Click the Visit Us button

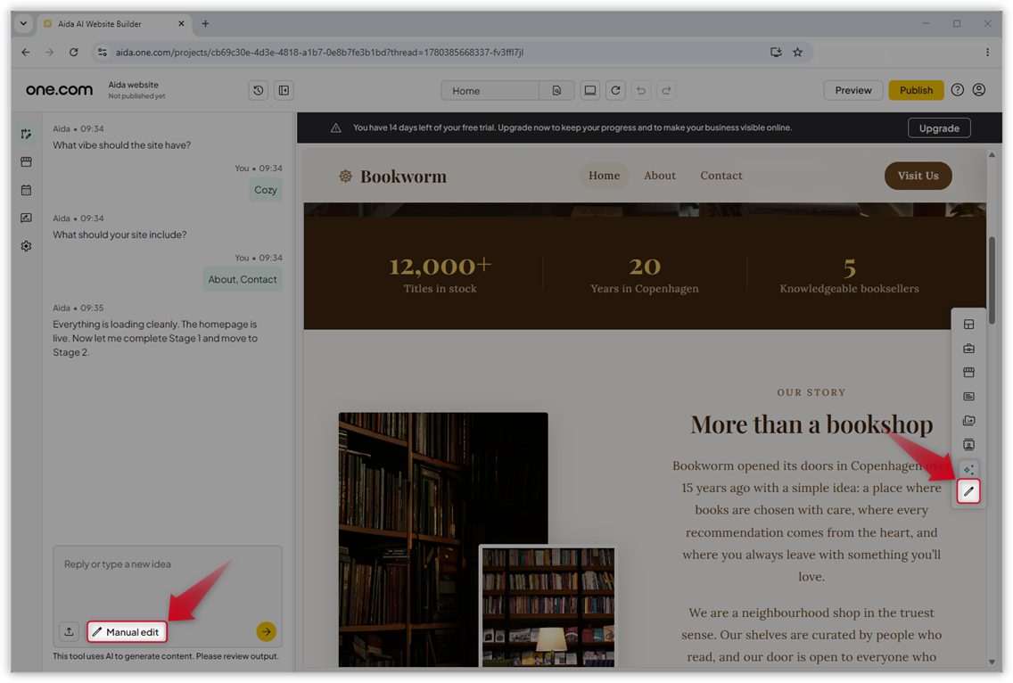point(918,176)
